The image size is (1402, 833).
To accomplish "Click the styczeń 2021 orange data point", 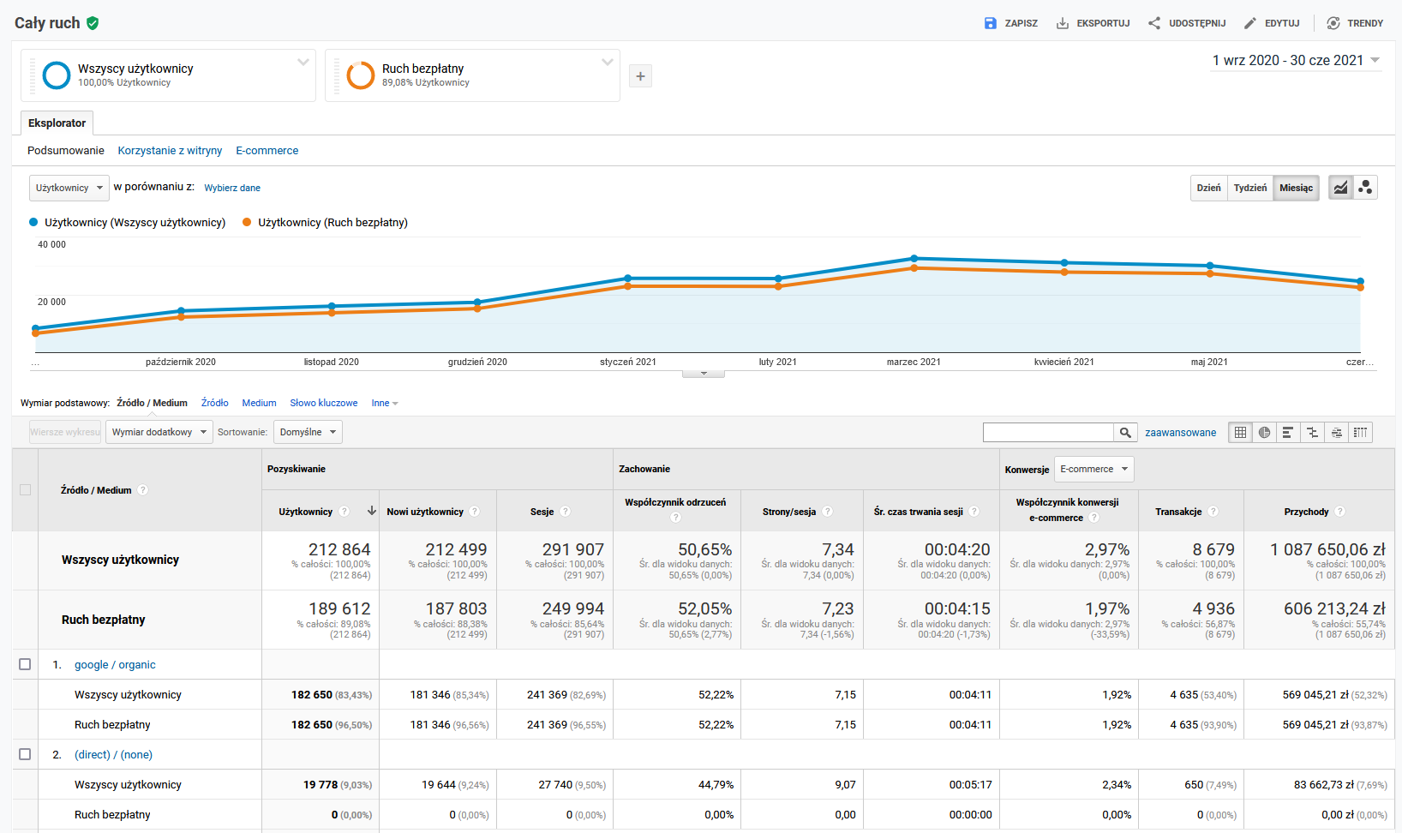I will 628,286.
